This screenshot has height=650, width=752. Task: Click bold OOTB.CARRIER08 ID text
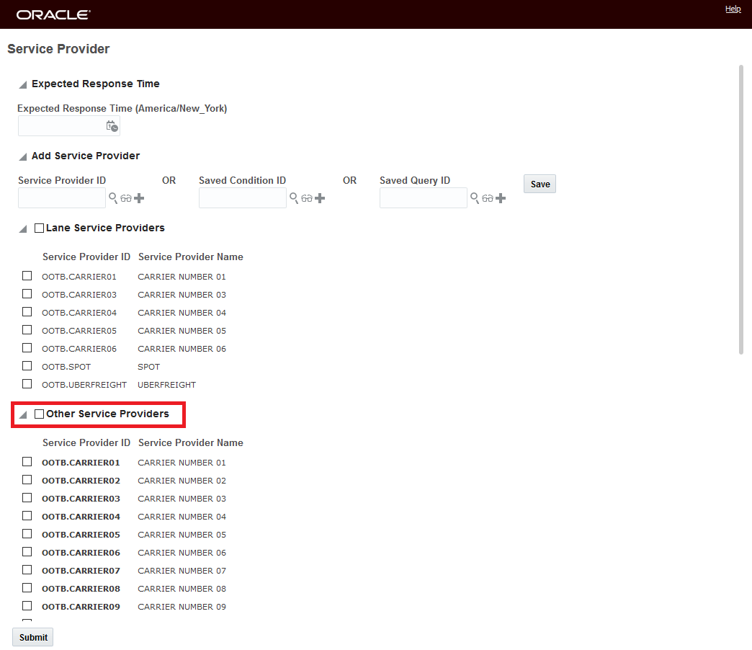click(81, 589)
